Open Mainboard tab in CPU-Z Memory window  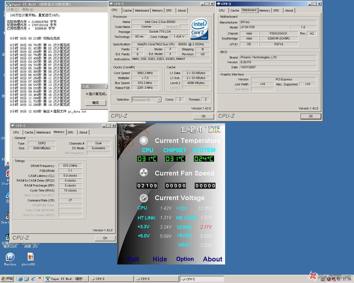[x=43, y=132]
